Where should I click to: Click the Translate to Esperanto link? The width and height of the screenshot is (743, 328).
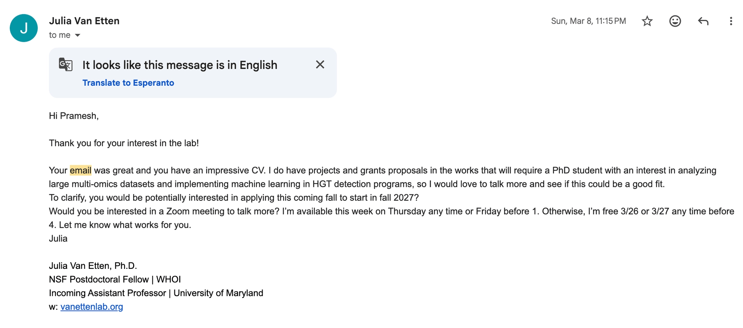[x=128, y=83]
